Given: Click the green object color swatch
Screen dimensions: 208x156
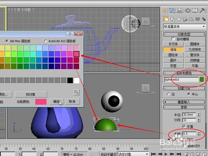Looking at the screenshot, I should (202, 79).
